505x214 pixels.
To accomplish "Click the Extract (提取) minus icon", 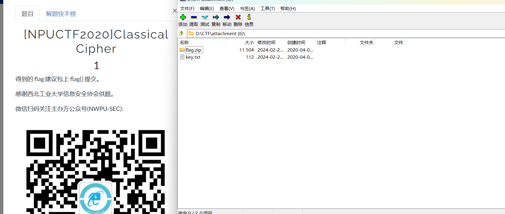I will point(194,17).
